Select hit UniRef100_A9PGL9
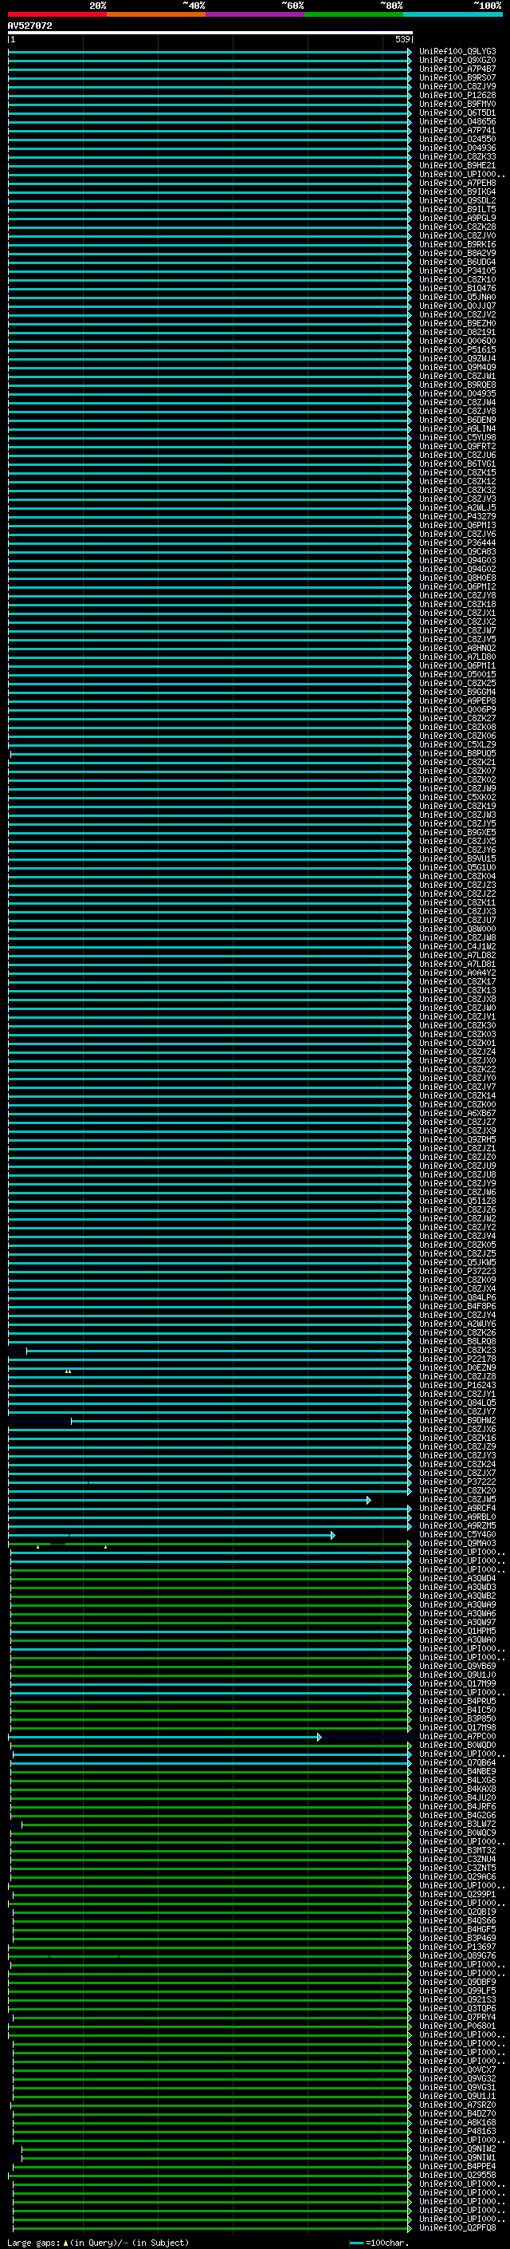Viewport: 510px width, 2249px height. point(457,219)
